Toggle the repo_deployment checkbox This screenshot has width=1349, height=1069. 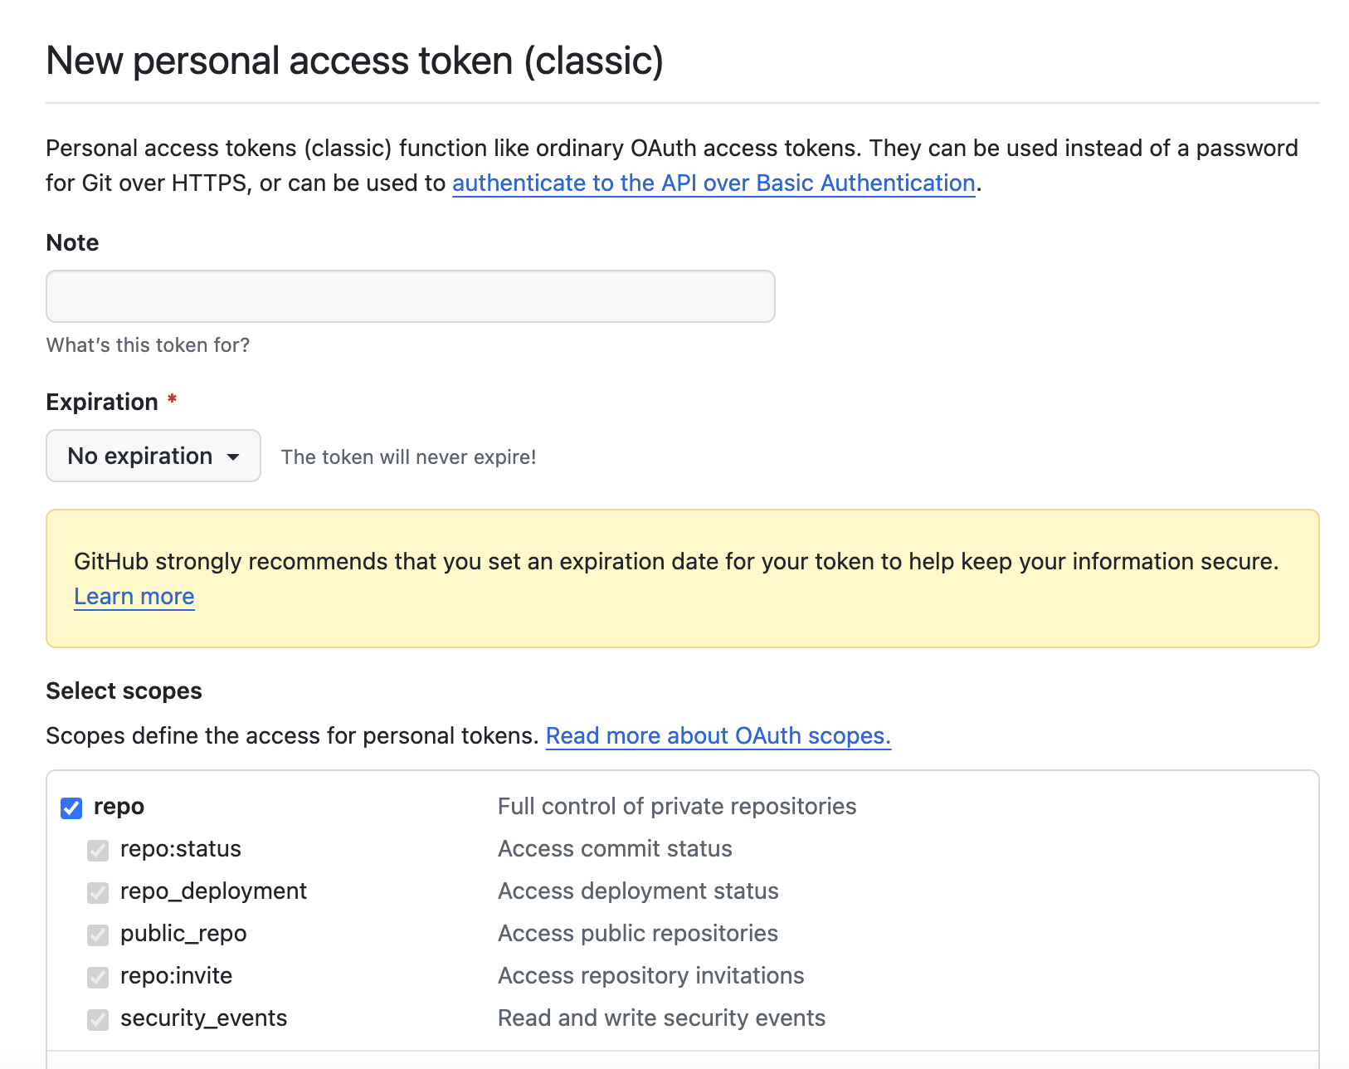coord(98,892)
